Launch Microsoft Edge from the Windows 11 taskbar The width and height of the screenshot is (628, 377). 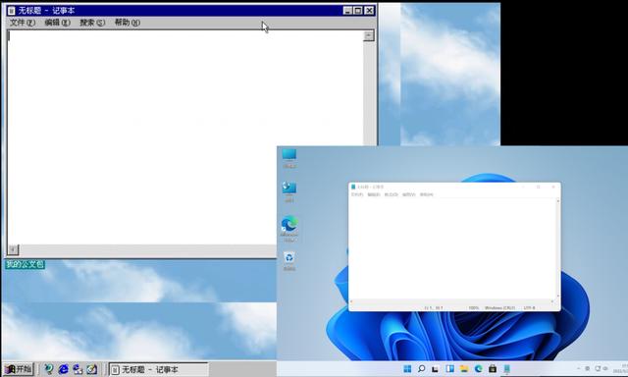click(479, 368)
